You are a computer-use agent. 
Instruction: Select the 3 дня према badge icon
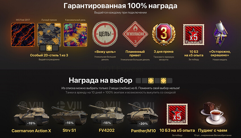tap(164, 34)
